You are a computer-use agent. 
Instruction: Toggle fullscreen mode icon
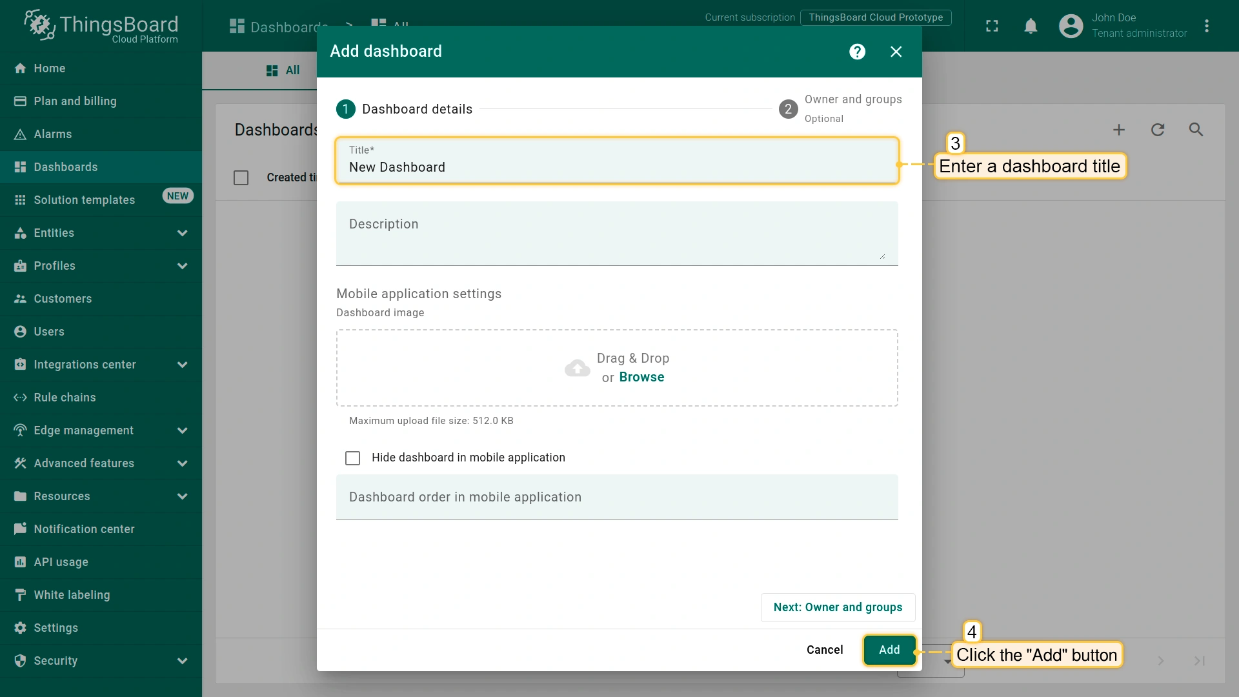tap(992, 26)
